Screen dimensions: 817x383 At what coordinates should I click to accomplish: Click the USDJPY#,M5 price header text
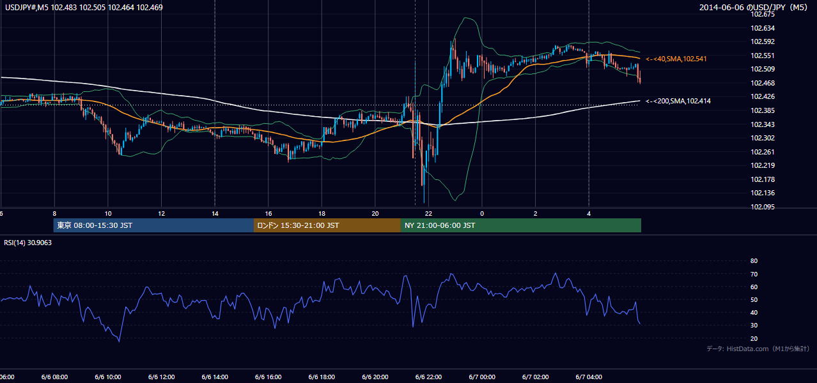coord(82,8)
